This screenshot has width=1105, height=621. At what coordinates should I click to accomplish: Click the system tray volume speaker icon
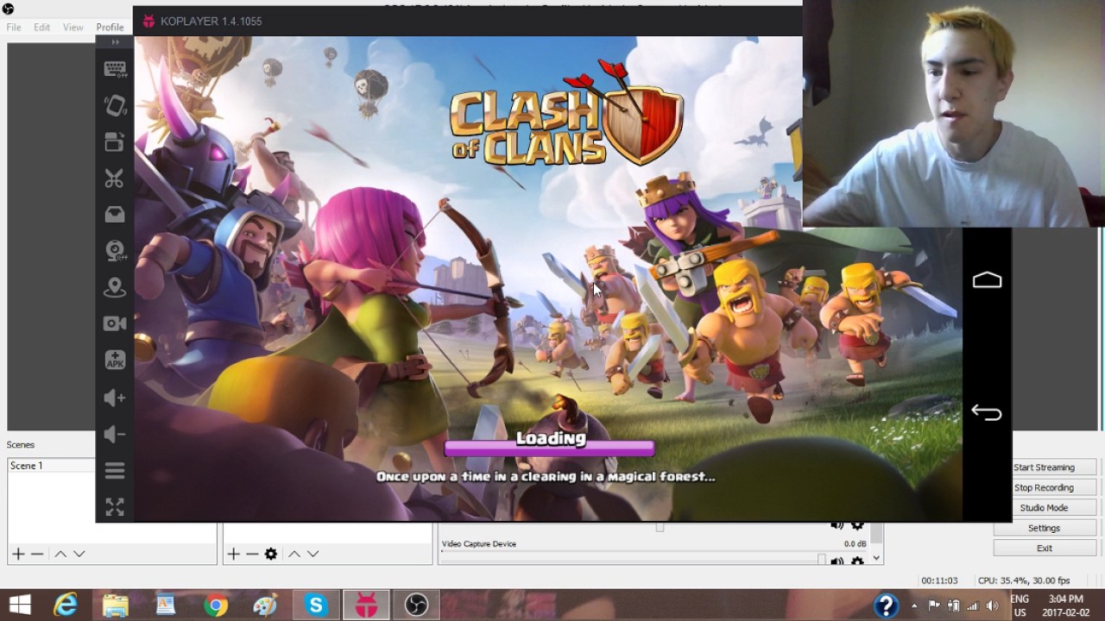(992, 606)
